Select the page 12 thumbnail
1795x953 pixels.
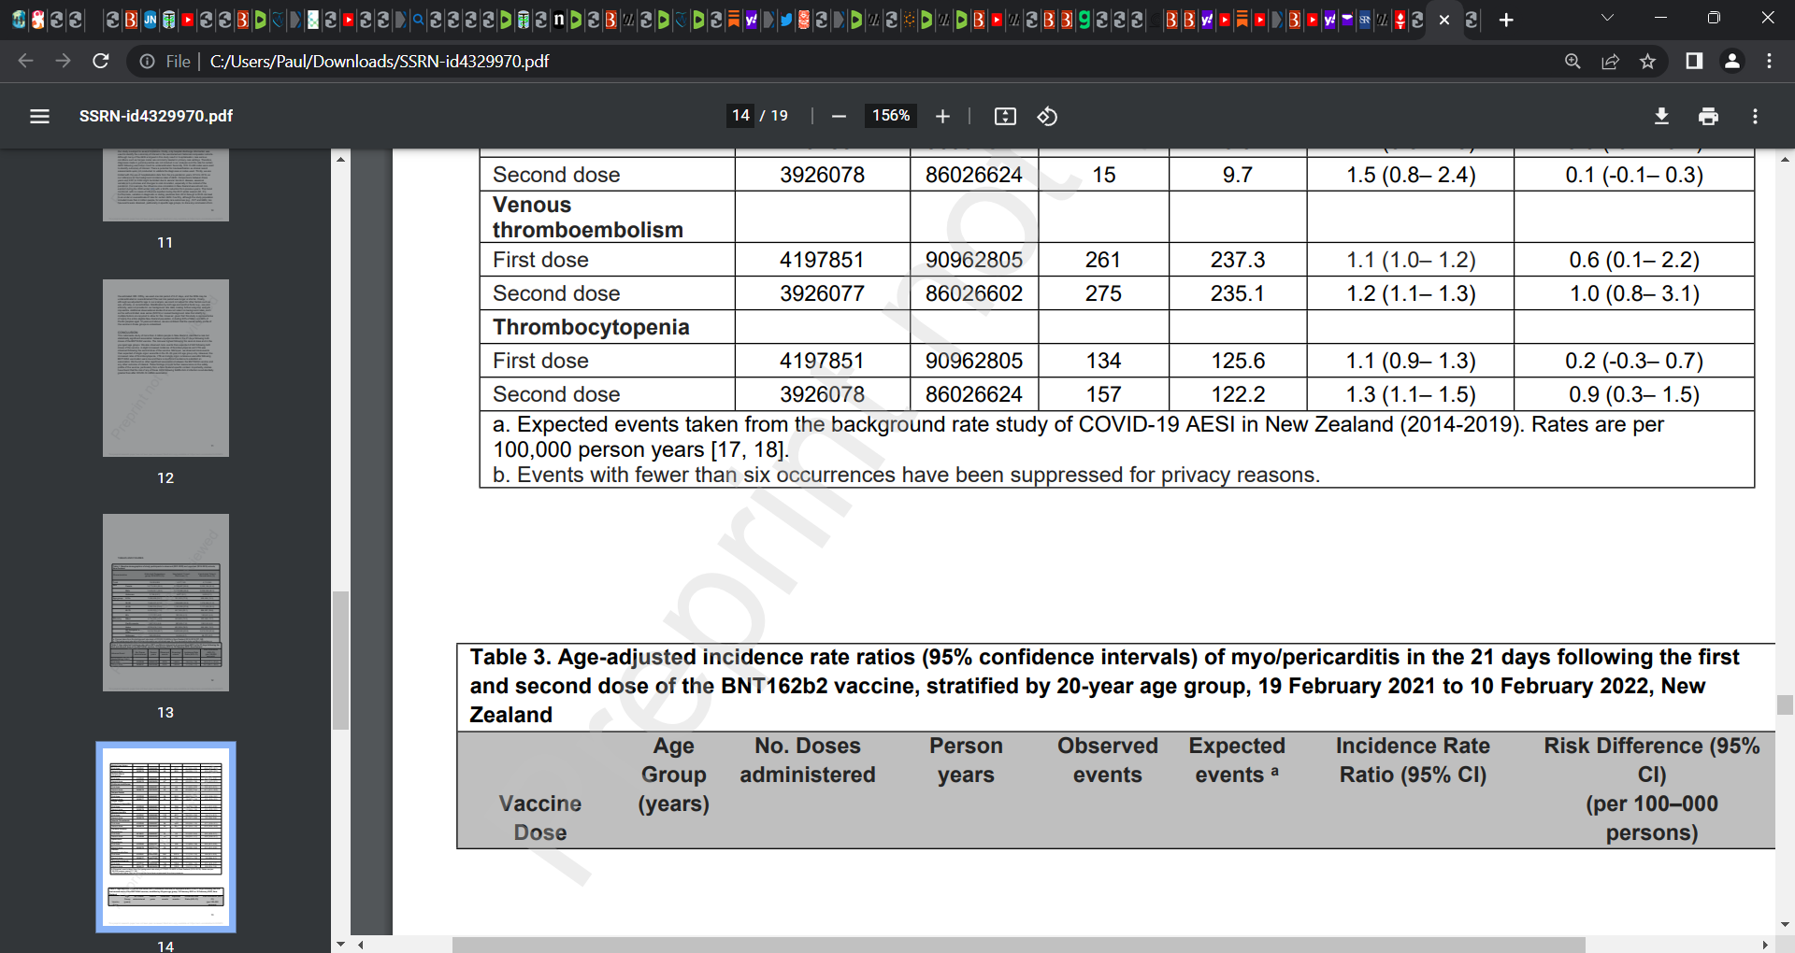click(165, 367)
